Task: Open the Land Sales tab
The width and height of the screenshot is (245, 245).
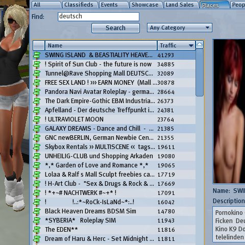Action: pyautogui.click(x=180, y=5)
